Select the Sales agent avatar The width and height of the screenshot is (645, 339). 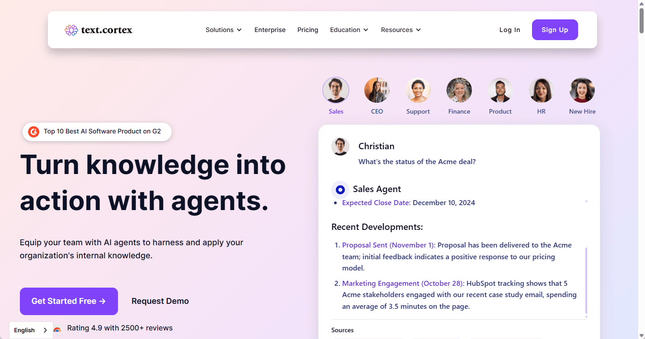pos(335,90)
